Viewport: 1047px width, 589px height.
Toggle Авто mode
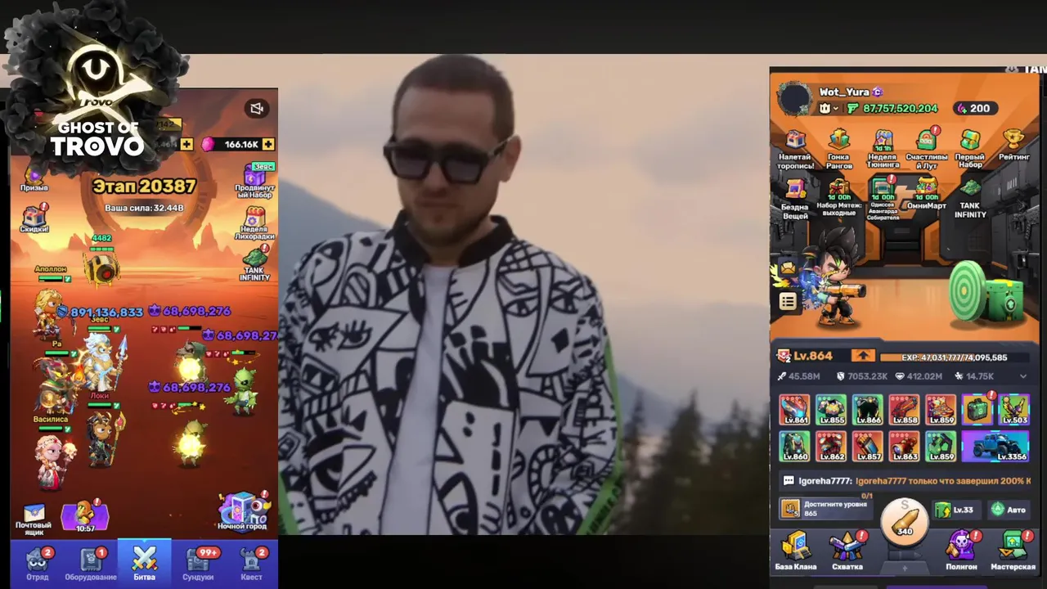[1008, 510]
